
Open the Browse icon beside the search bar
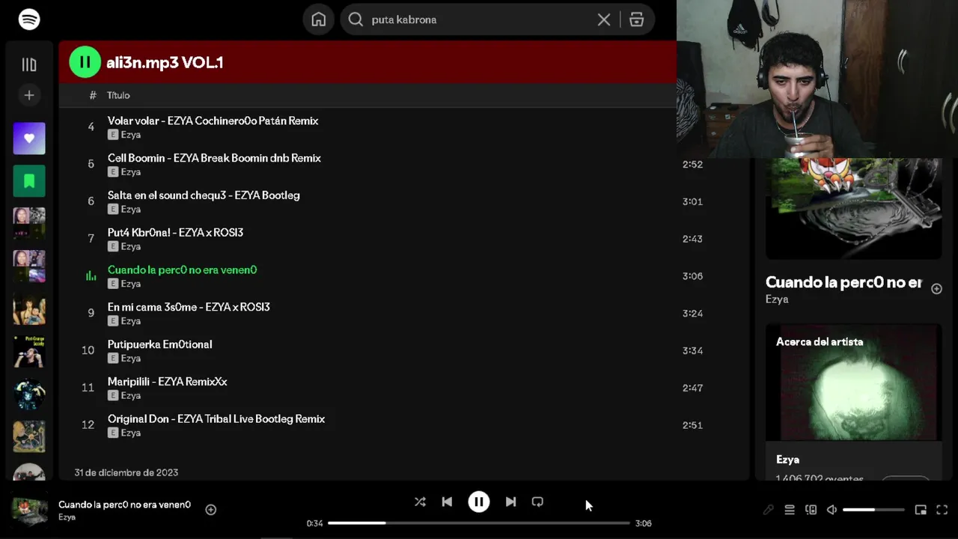click(637, 19)
